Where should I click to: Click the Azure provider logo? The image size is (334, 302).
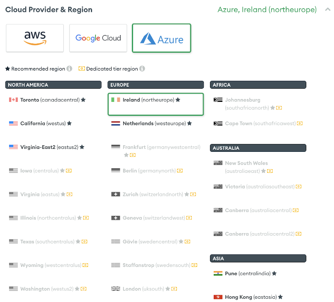click(161, 38)
